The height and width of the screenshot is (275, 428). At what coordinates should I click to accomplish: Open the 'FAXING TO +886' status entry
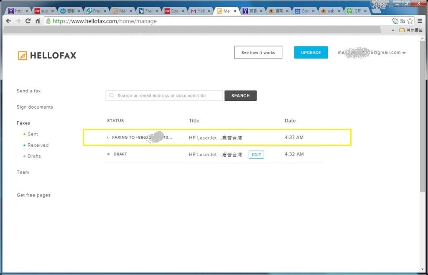[142, 137]
